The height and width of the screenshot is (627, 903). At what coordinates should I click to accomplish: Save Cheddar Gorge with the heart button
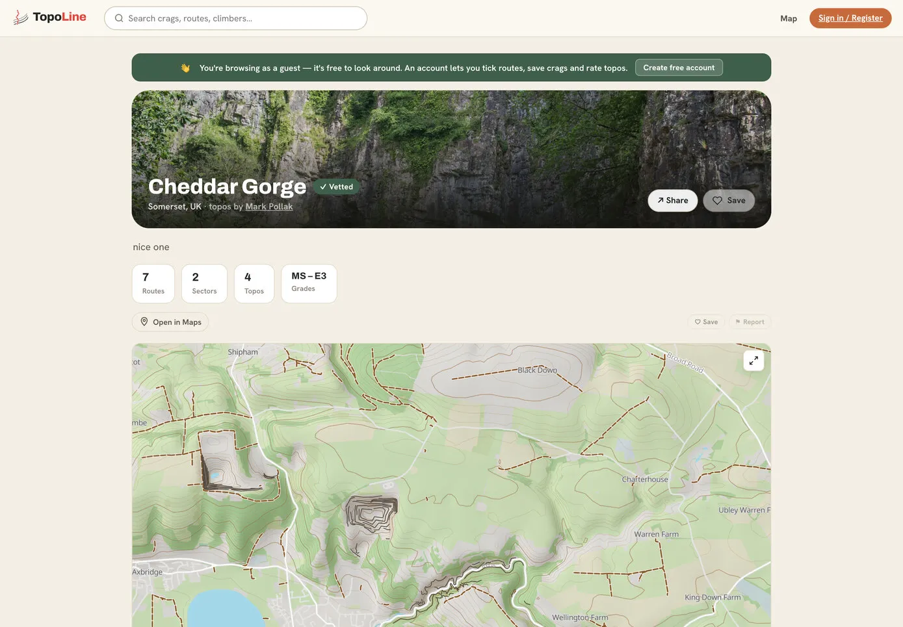click(729, 201)
